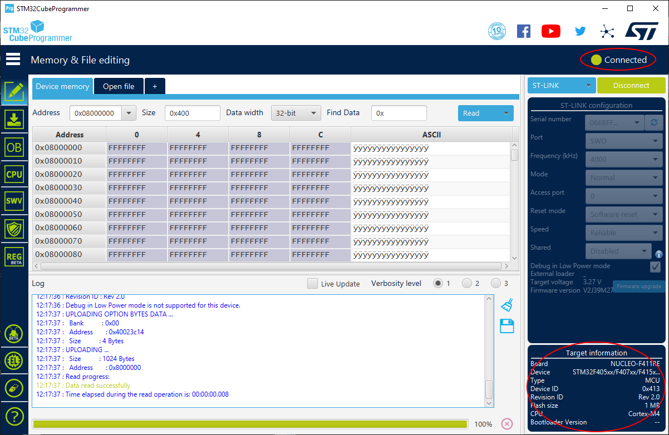Select verbosity level 3
669x435 pixels.
[x=496, y=284]
